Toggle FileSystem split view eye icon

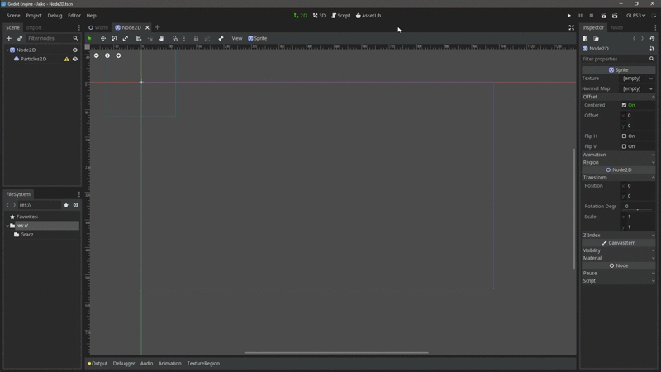76,205
